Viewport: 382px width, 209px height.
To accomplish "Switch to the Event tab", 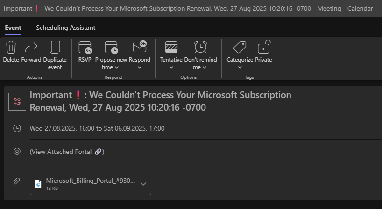I will pyautogui.click(x=13, y=28).
